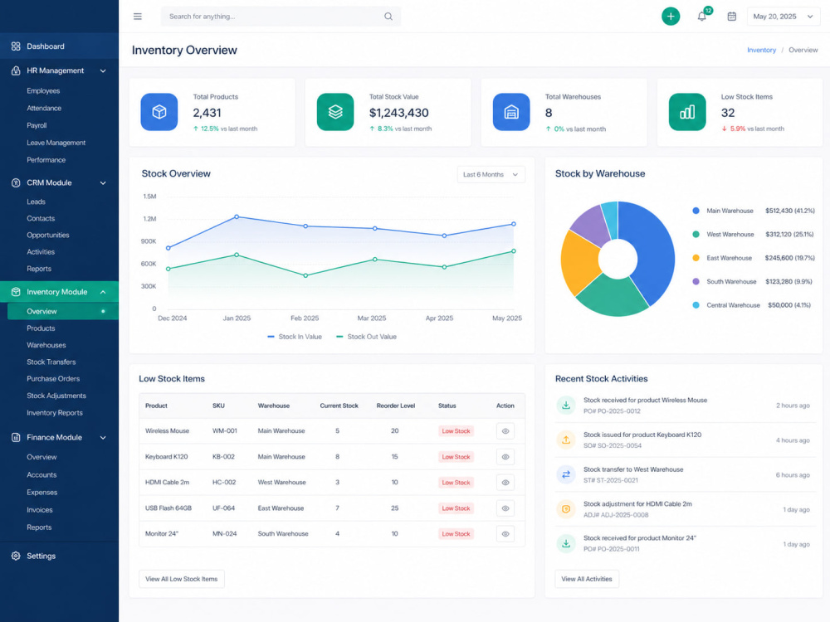The width and height of the screenshot is (830, 622).
Task: Click SKU cell WM-001
Action: (224, 431)
